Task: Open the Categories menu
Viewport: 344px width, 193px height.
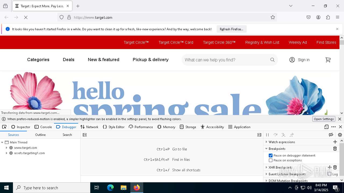Action: tap(38, 60)
